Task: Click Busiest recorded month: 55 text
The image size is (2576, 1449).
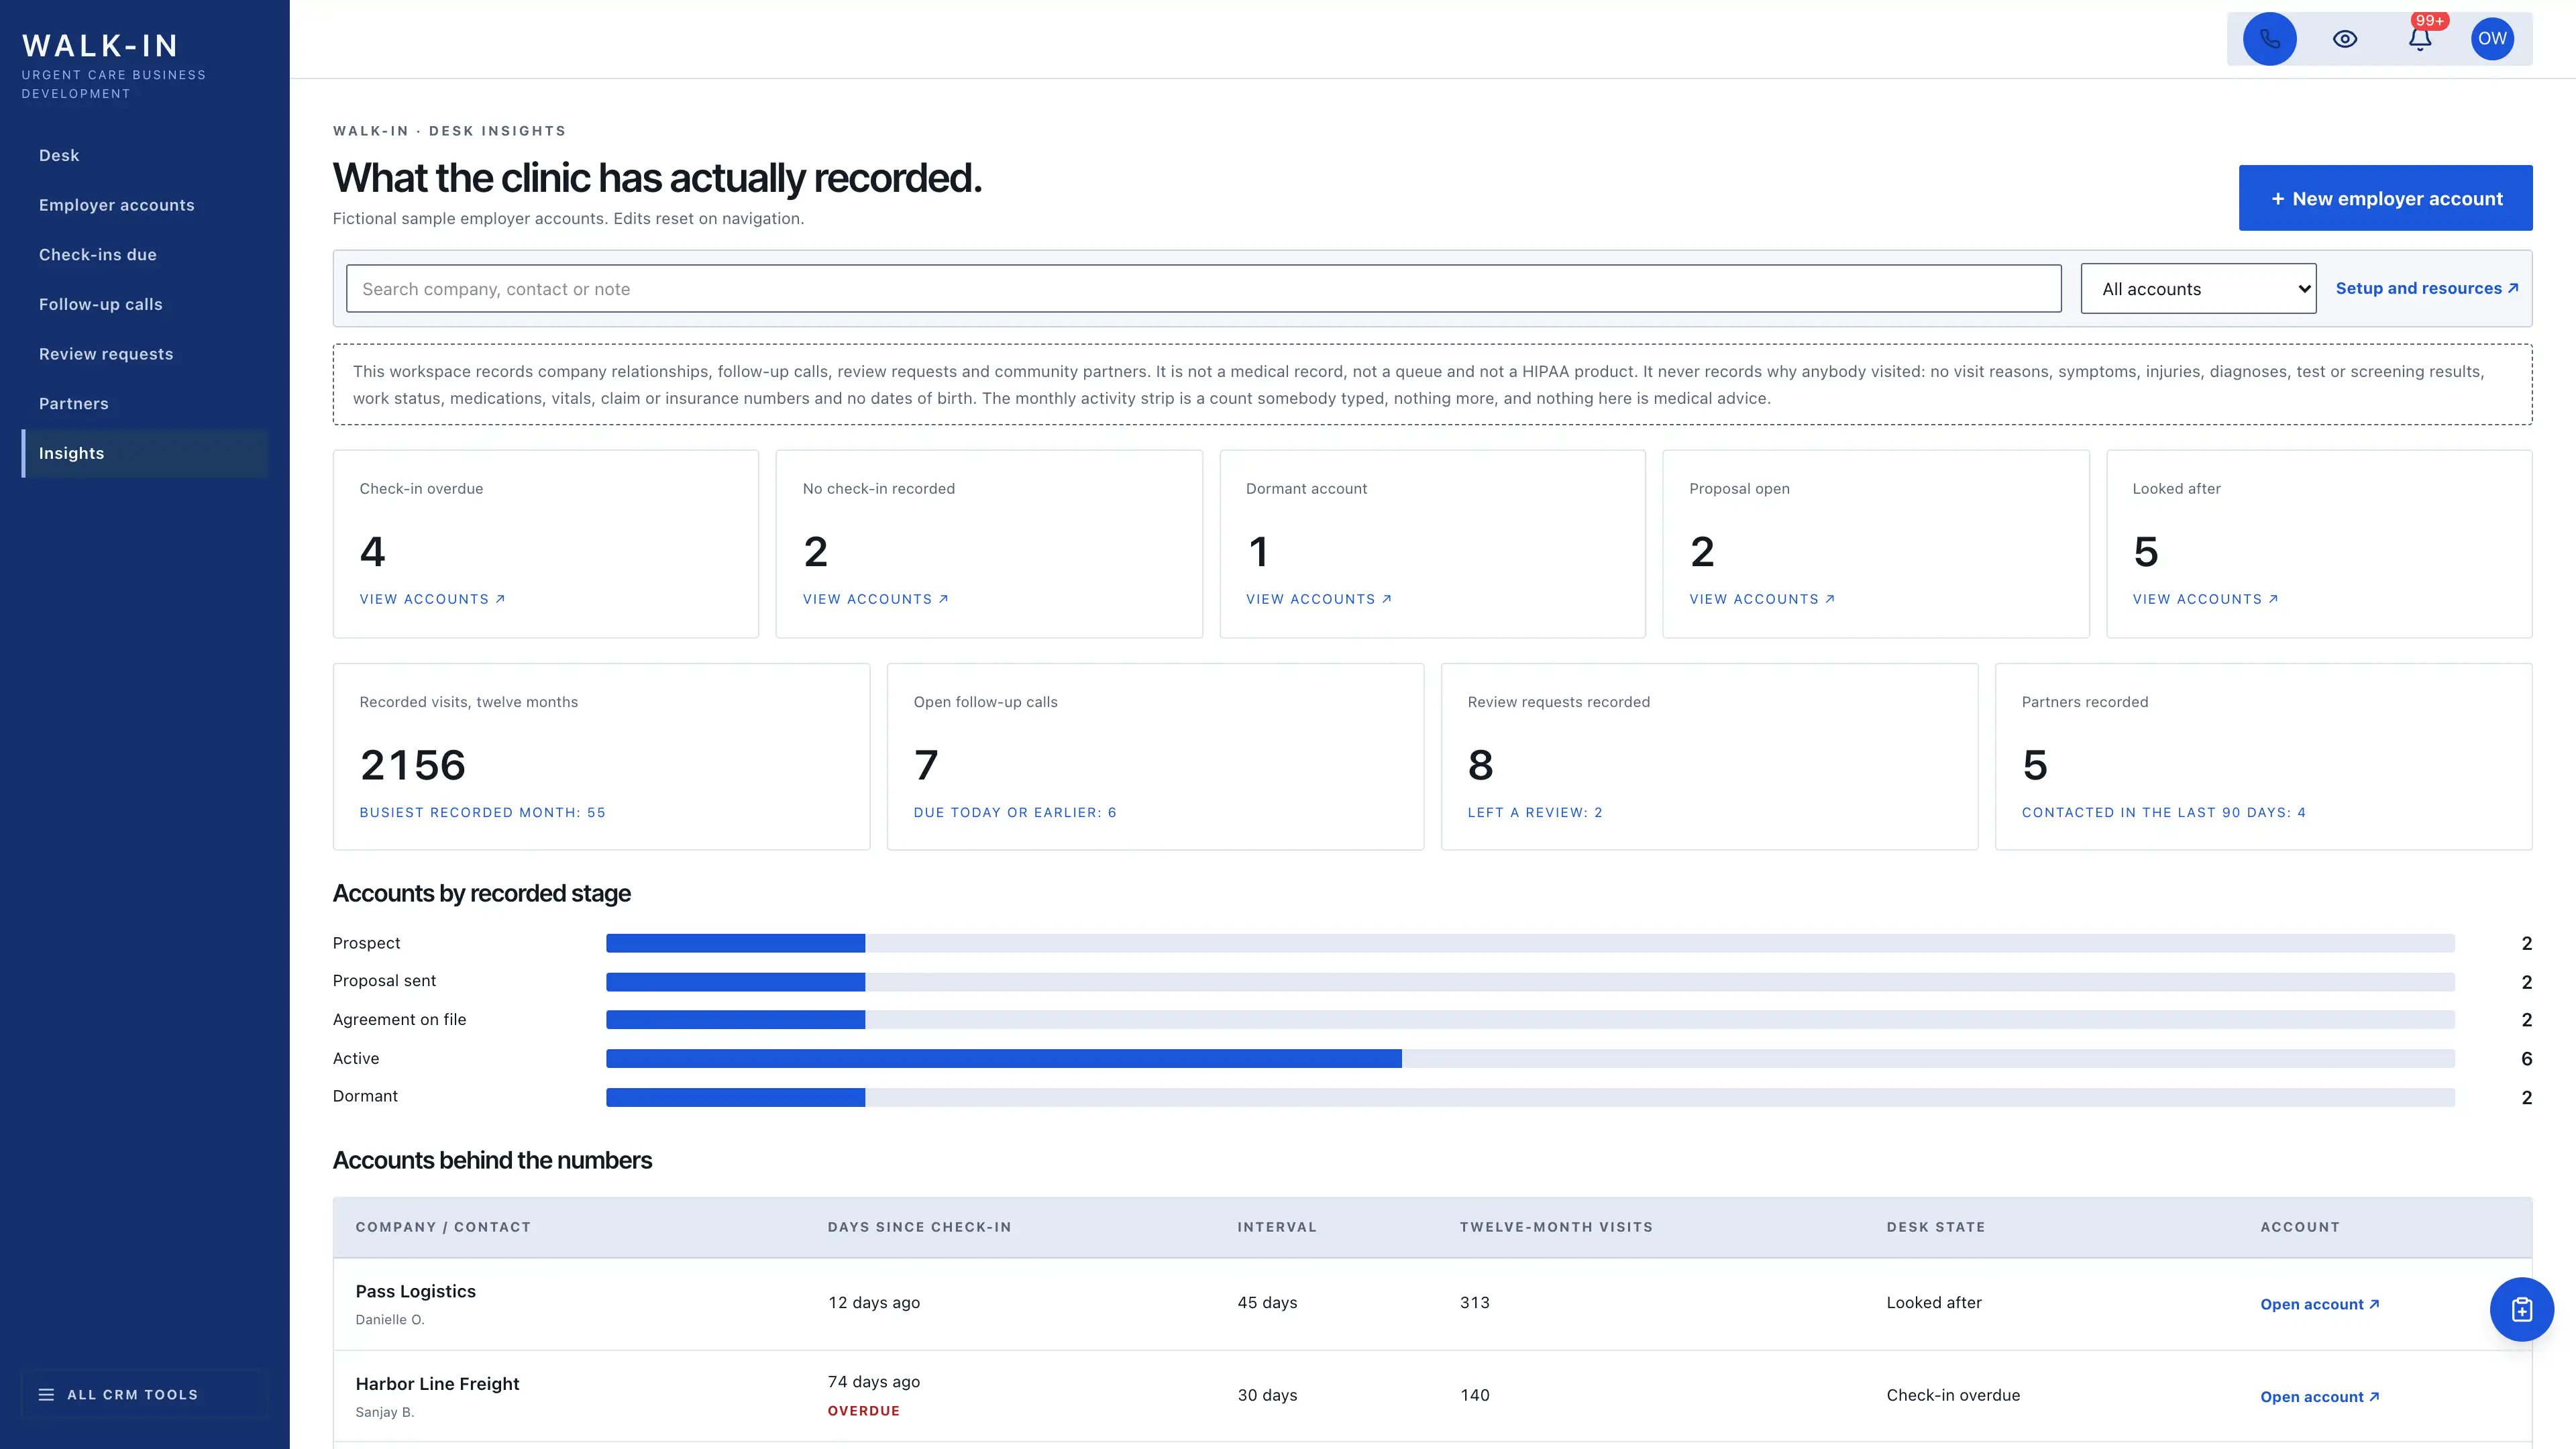Action: click(x=482, y=812)
